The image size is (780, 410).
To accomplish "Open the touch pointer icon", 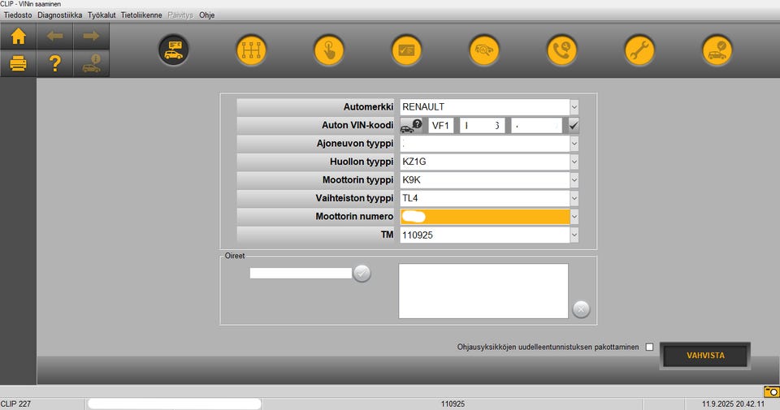I will click(x=329, y=50).
